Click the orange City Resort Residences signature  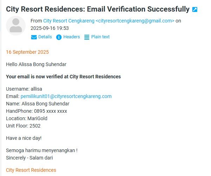[x=31, y=170]
